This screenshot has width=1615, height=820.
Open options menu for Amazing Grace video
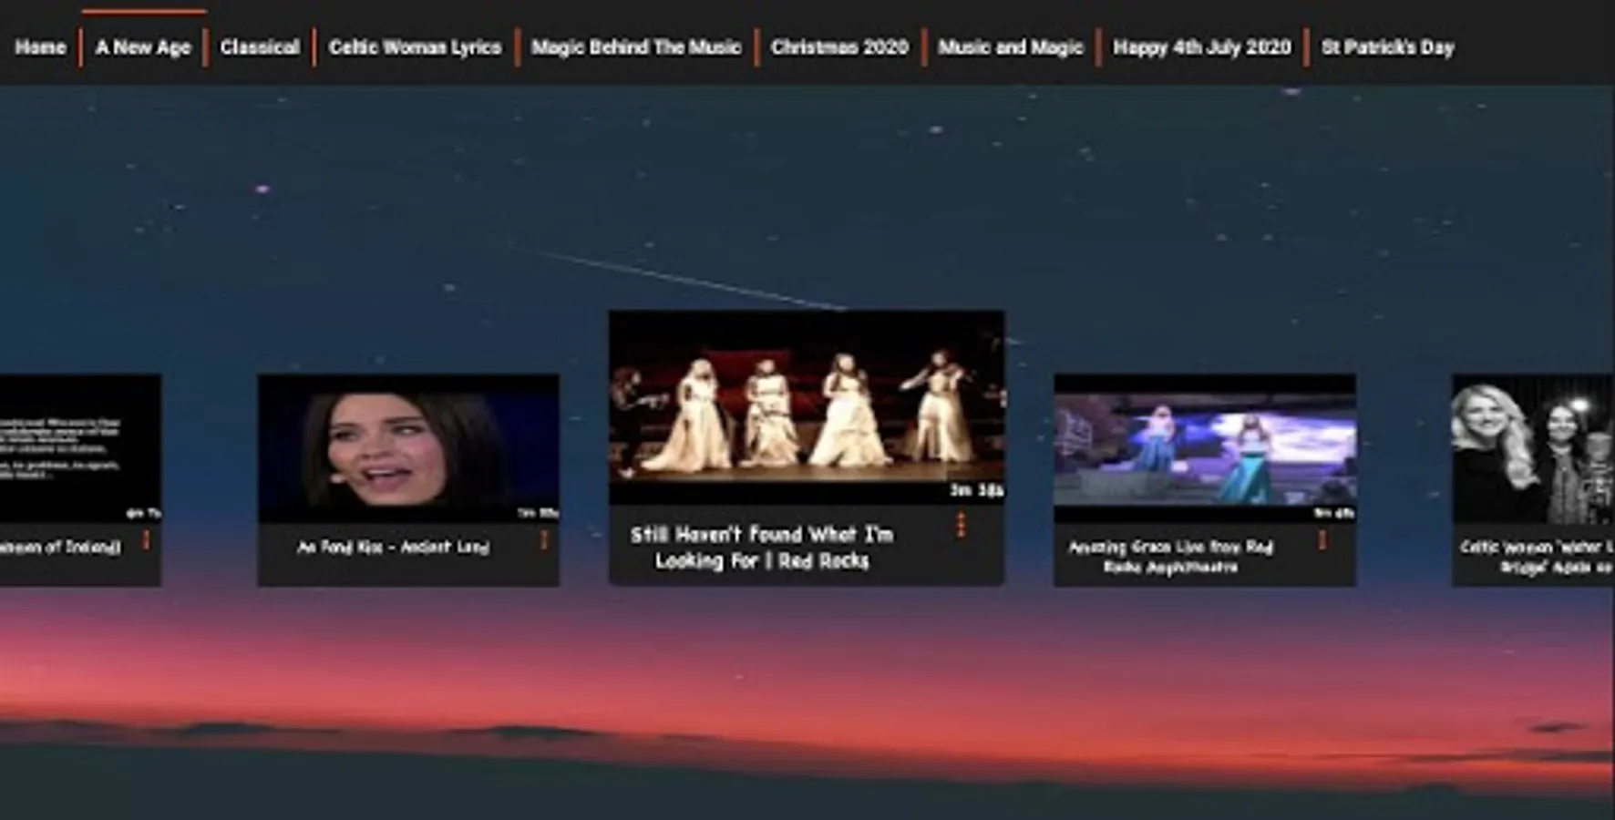1322,540
